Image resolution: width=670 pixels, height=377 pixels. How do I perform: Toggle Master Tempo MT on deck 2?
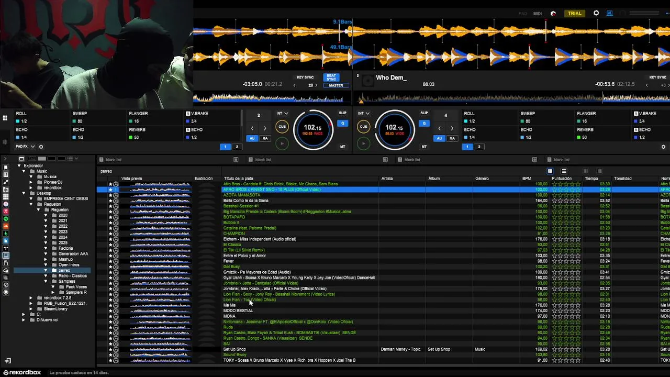(424, 147)
